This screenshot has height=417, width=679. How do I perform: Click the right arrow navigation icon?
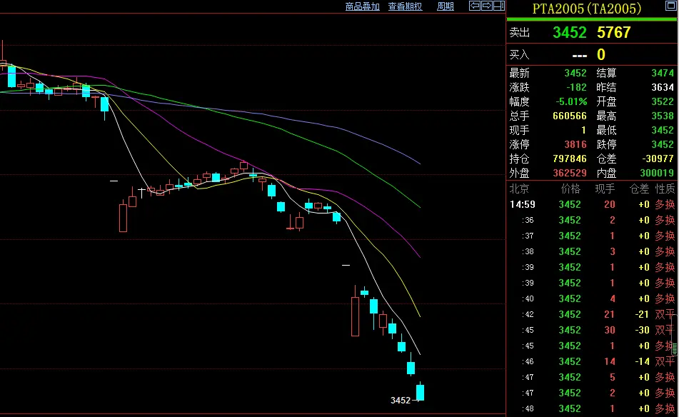pyautogui.click(x=486, y=6)
